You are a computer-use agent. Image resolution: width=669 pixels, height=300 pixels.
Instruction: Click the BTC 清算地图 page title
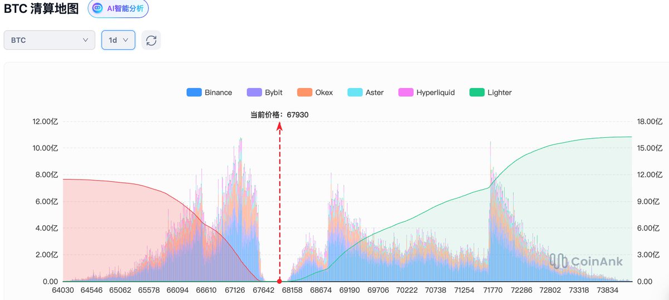pyautogui.click(x=41, y=8)
